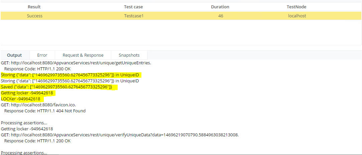Switch to the Request & Response tab
Screen dimensions: 362x155
tap(83, 55)
